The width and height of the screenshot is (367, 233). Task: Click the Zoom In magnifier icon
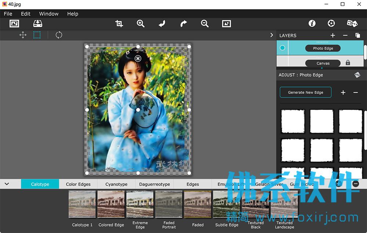coord(141,23)
